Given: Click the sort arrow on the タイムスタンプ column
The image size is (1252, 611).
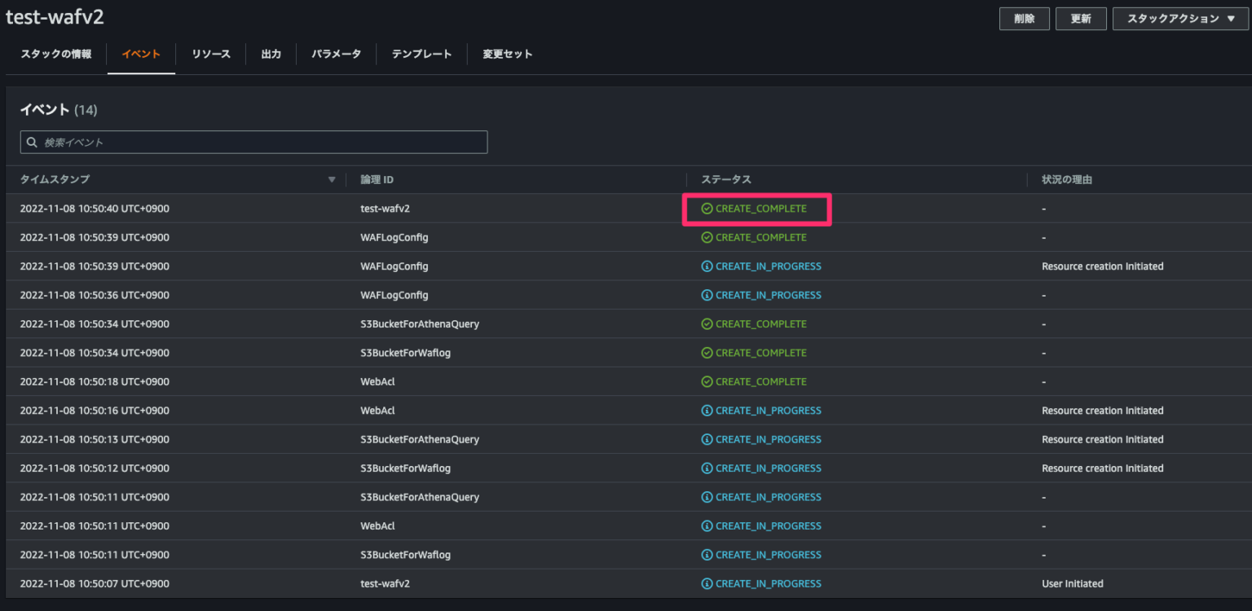Looking at the screenshot, I should (333, 179).
